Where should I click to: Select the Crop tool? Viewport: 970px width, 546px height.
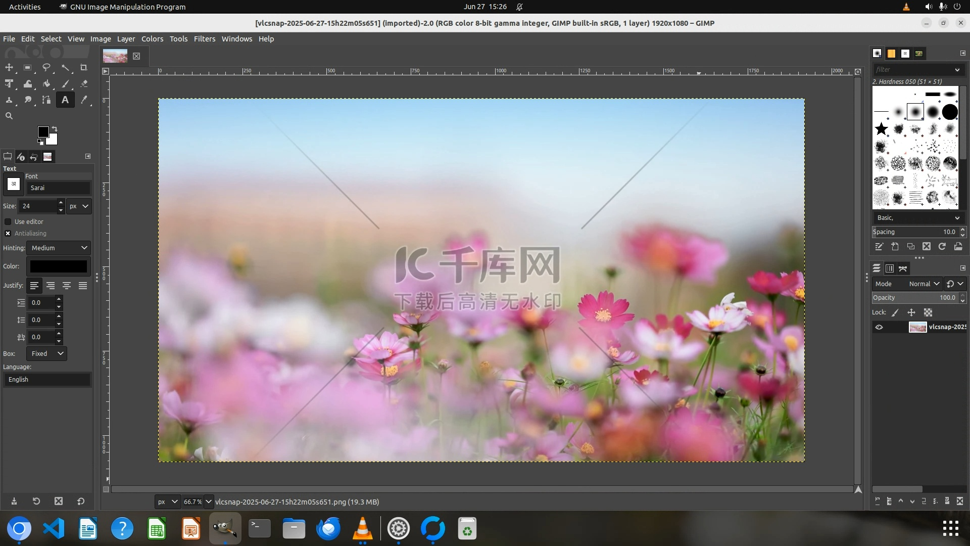tap(84, 68)
